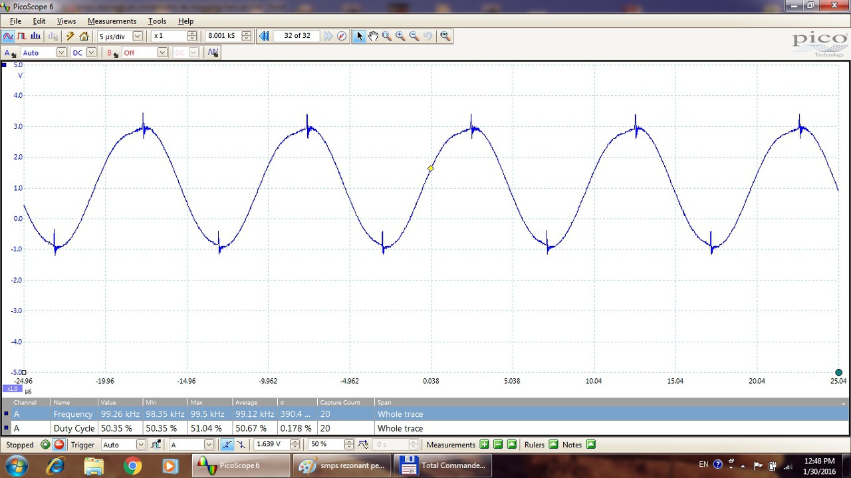
Task: Select the hand pan tool
Action: pos(373,36)
